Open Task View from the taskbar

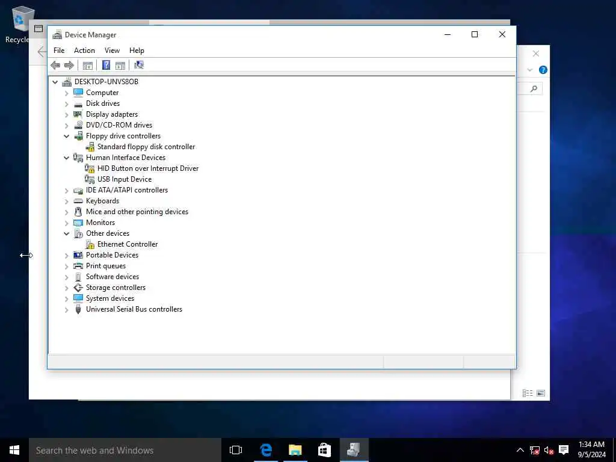(236, 450)
